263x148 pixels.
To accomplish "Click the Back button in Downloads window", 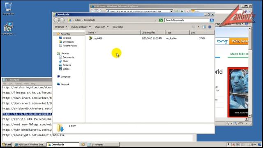I will click(x=56, y=20).
